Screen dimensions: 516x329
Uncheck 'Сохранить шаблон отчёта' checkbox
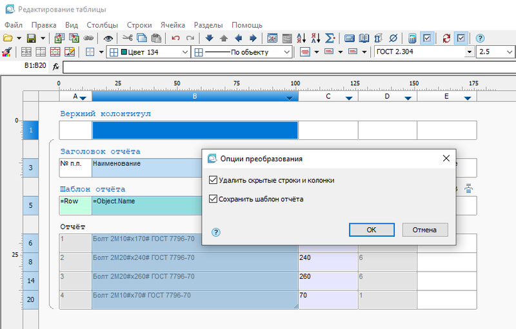pyautogui.click(x=213, y=199)
